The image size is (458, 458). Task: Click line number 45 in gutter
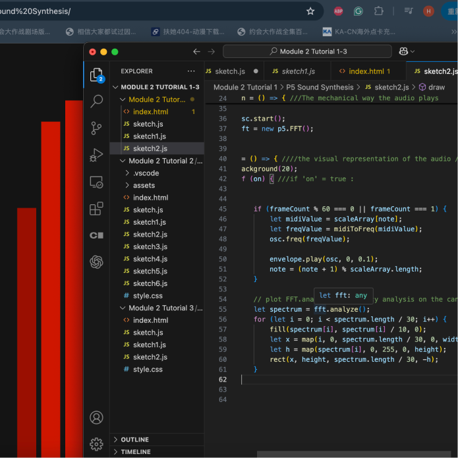tap(223, 209)
